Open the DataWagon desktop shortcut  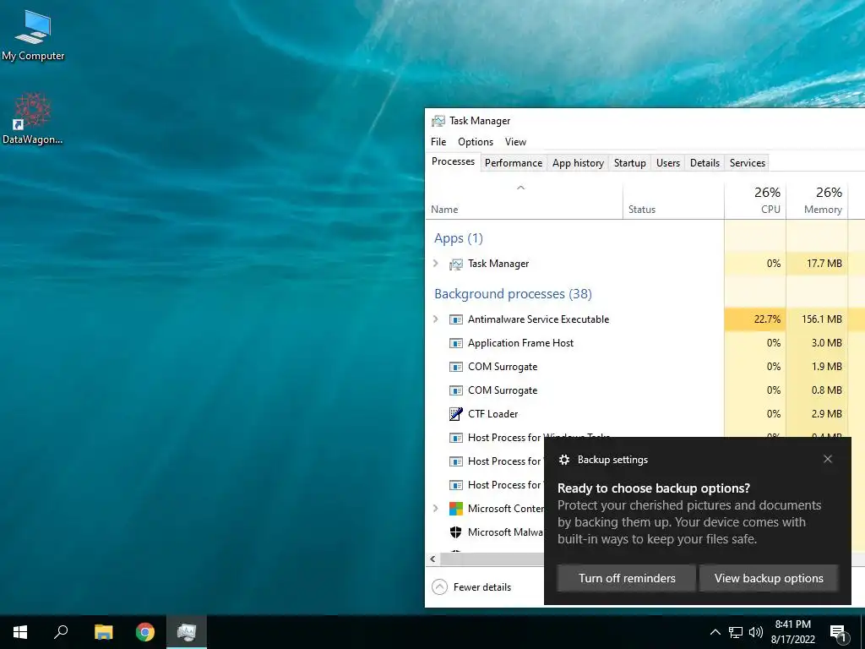(x=33, y=118)
